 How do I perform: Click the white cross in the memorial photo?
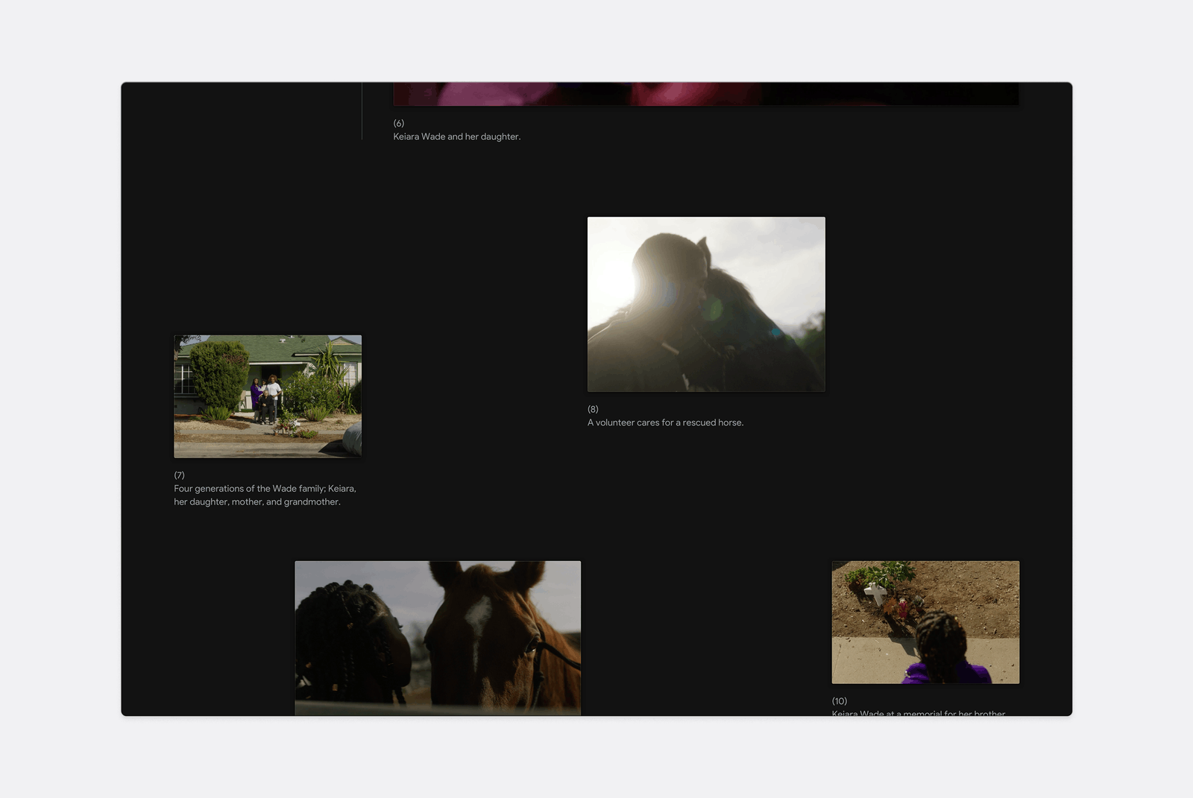[x=875, y=594]
